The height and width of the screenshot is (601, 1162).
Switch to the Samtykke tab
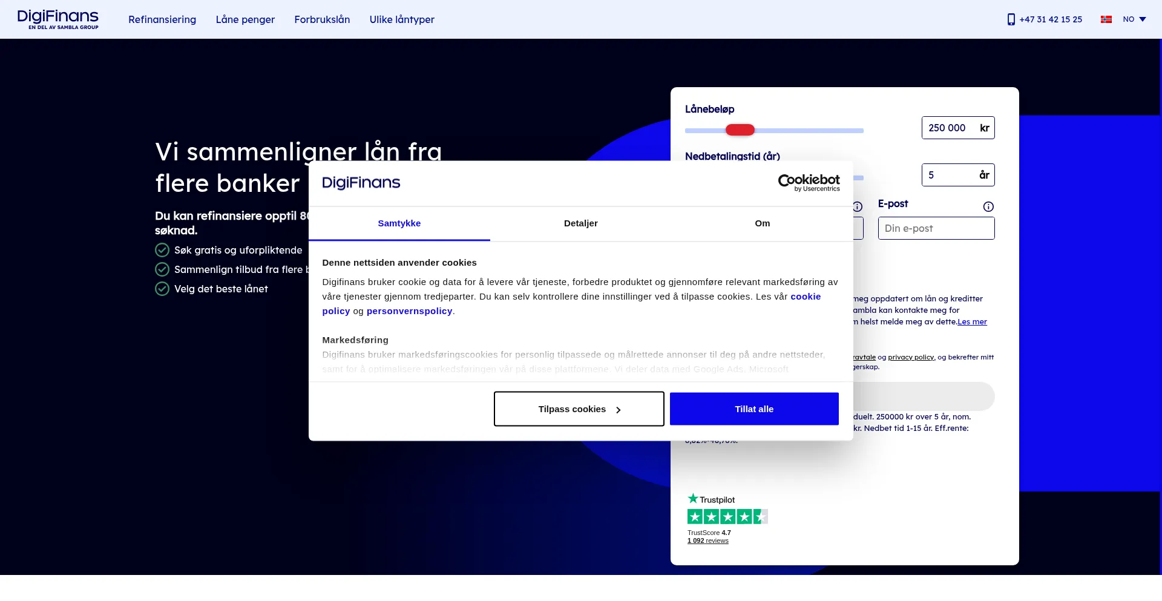399,223
